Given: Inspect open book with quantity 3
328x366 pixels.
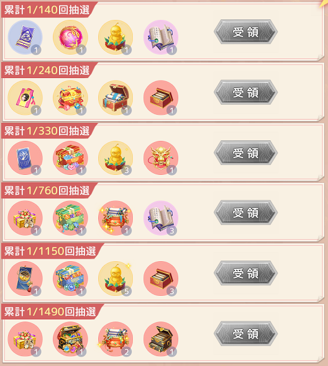Looking at the screenshot, I should (161, 218).
